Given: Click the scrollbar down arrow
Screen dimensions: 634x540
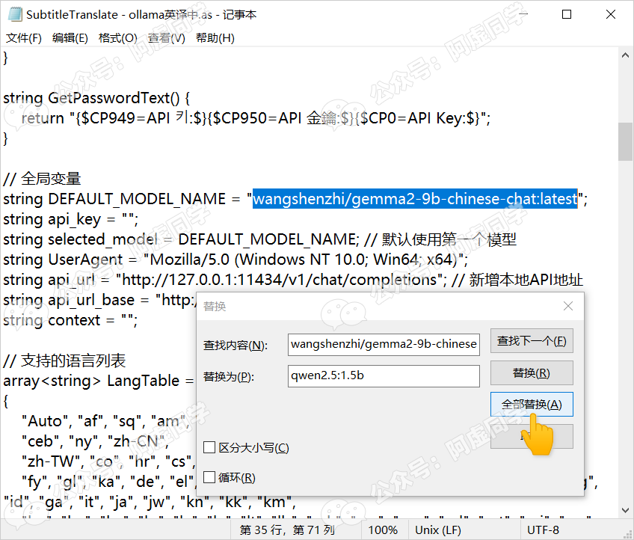Looking at the screenshot, I should (x=626, y=512).
